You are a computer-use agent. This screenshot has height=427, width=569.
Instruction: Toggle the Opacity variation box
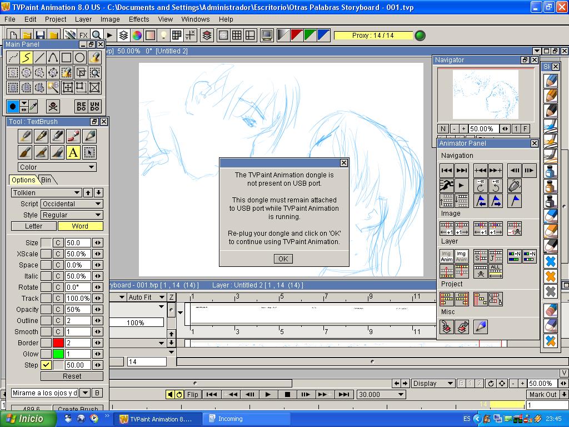tap(46, 309)
